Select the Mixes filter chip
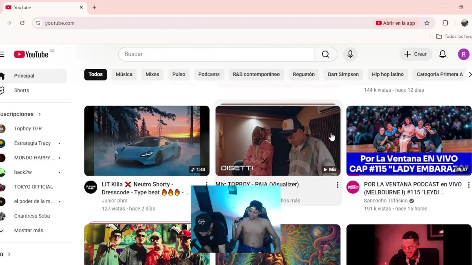The width and height of the screenshot is (472, 265). pos(152,74)
